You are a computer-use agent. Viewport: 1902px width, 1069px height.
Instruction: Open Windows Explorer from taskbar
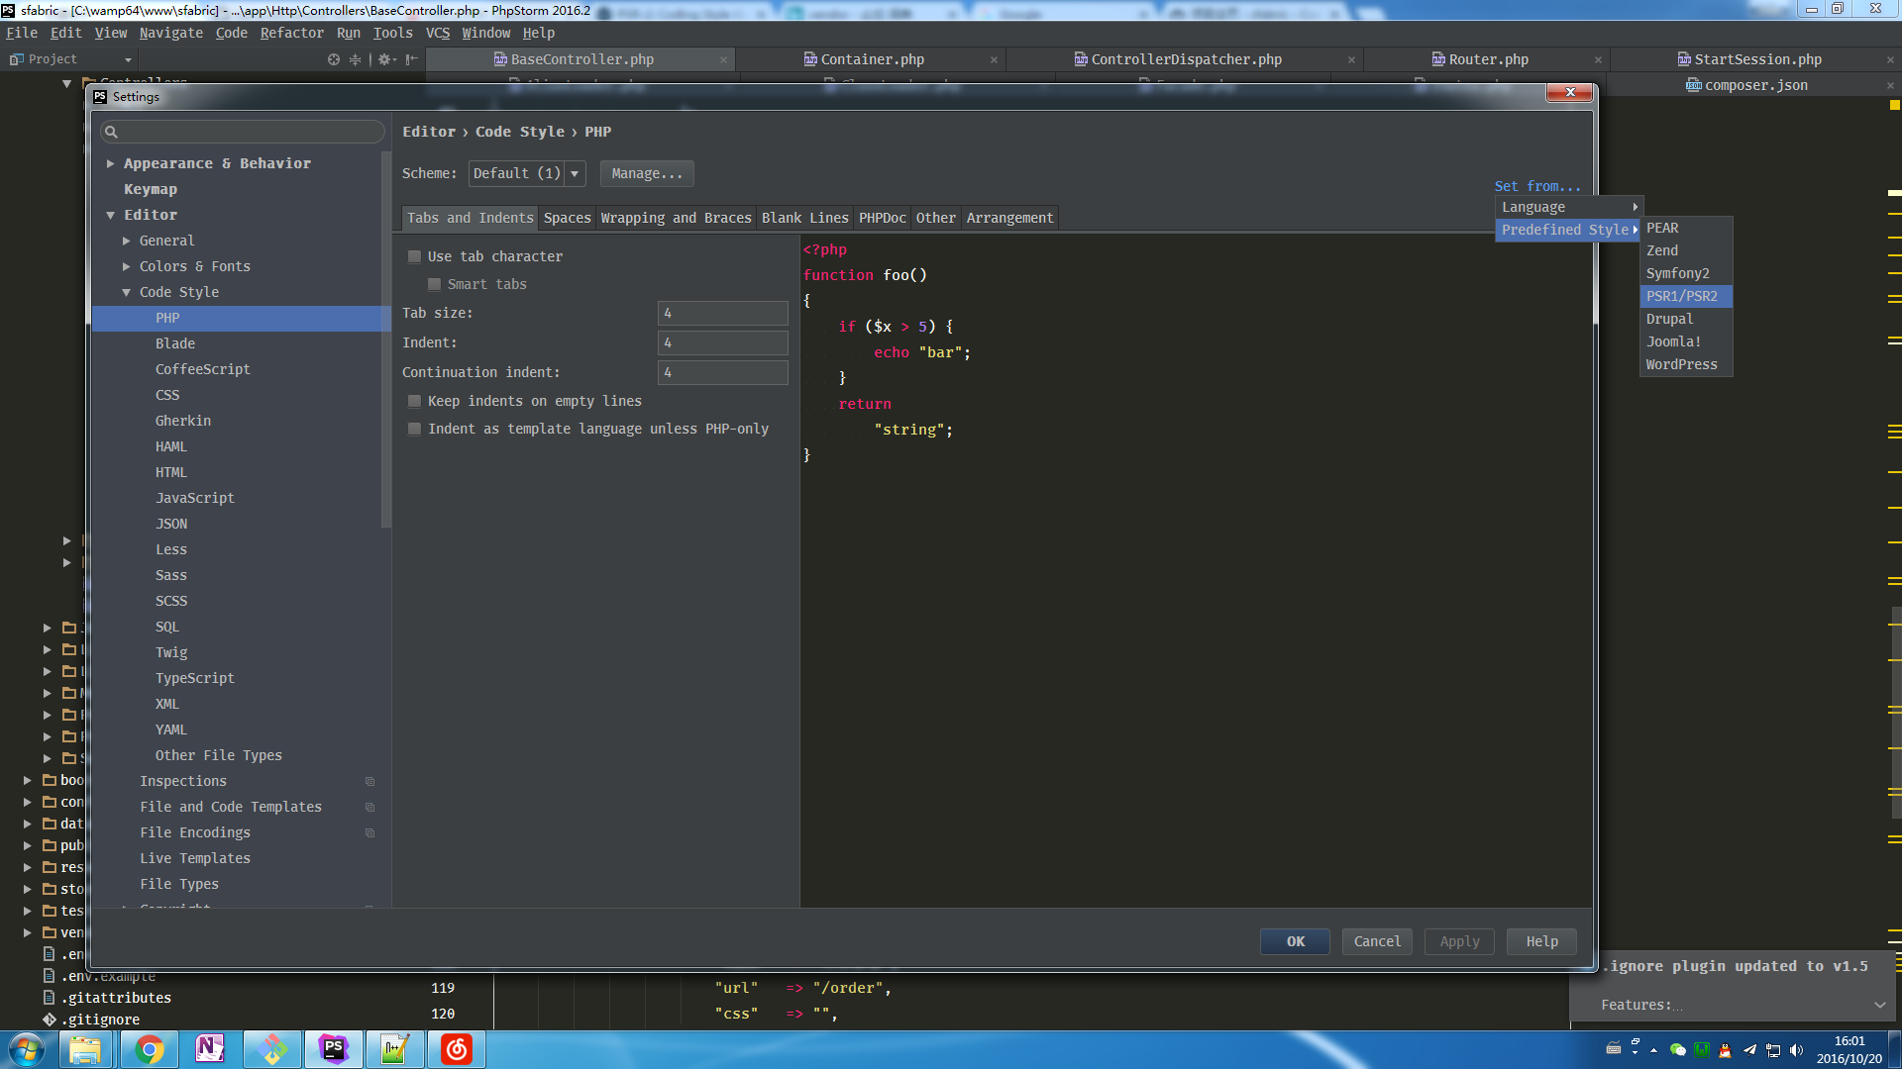coord(85,1049)
